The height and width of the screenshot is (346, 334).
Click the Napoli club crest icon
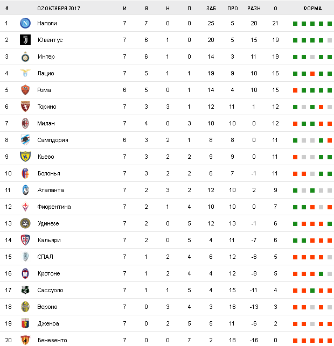point(25,23)
